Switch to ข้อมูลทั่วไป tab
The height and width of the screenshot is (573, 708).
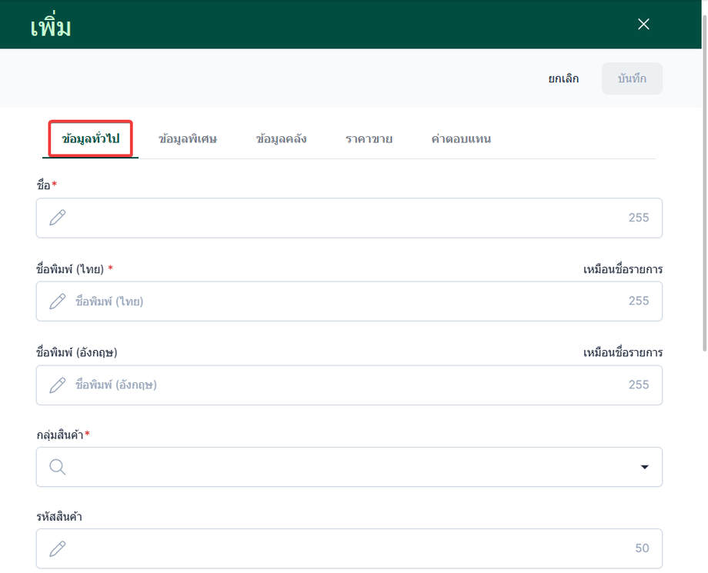click(90, 139)
